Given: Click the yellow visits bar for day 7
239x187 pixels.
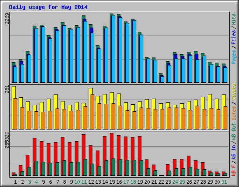Looking at the screenshot, I should click(x=55, y=112).
